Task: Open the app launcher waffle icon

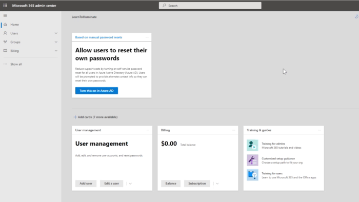Action: [x=5, y=6]
